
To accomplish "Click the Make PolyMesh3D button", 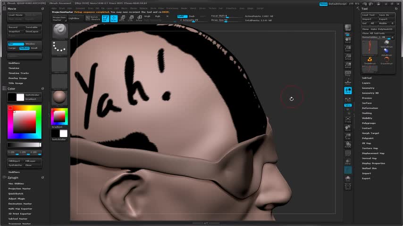I will [x=382, y=29].
